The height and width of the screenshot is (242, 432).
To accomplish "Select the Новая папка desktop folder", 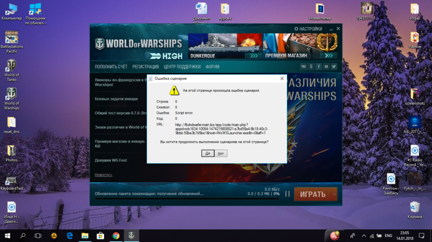I will [320, 12].
